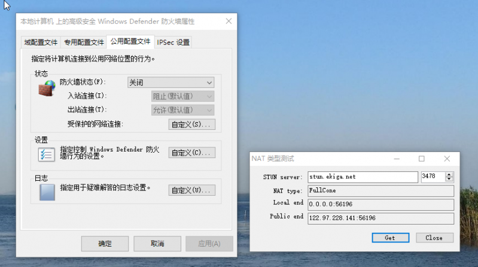Click the Public end field 122.97.228.141:56196
This screenshot has width=478, height=267.
click(x=380, y=218)
